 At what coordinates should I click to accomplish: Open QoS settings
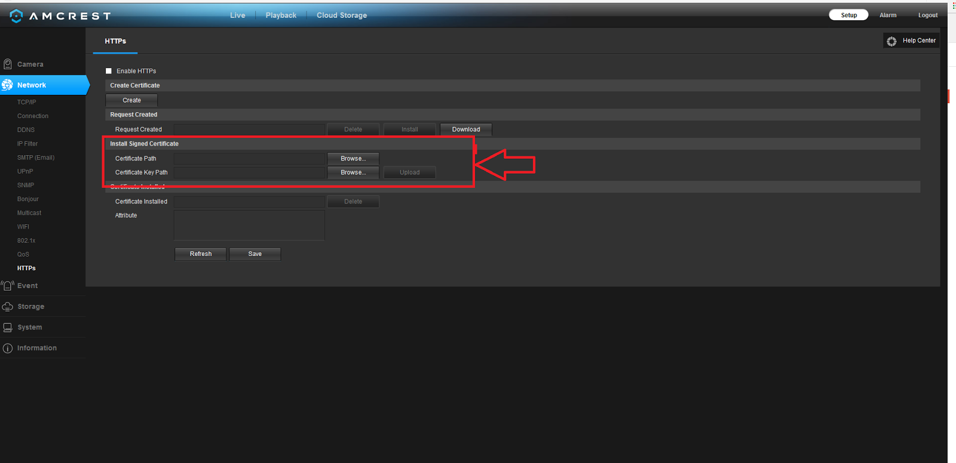coord(23,254)
